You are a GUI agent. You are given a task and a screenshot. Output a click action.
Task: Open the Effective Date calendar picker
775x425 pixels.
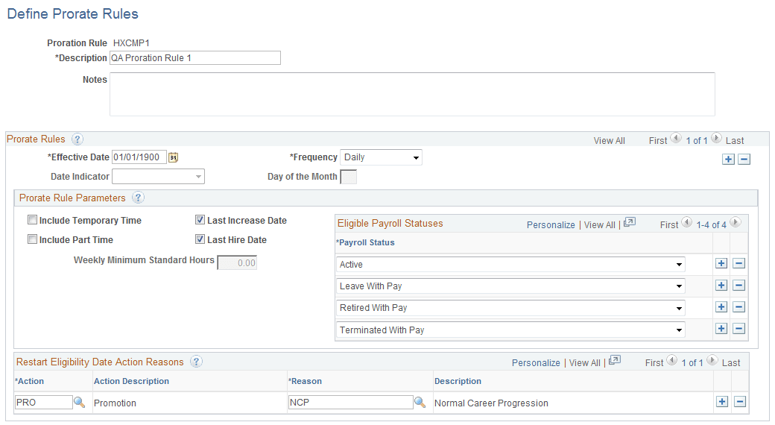(173, 157)
